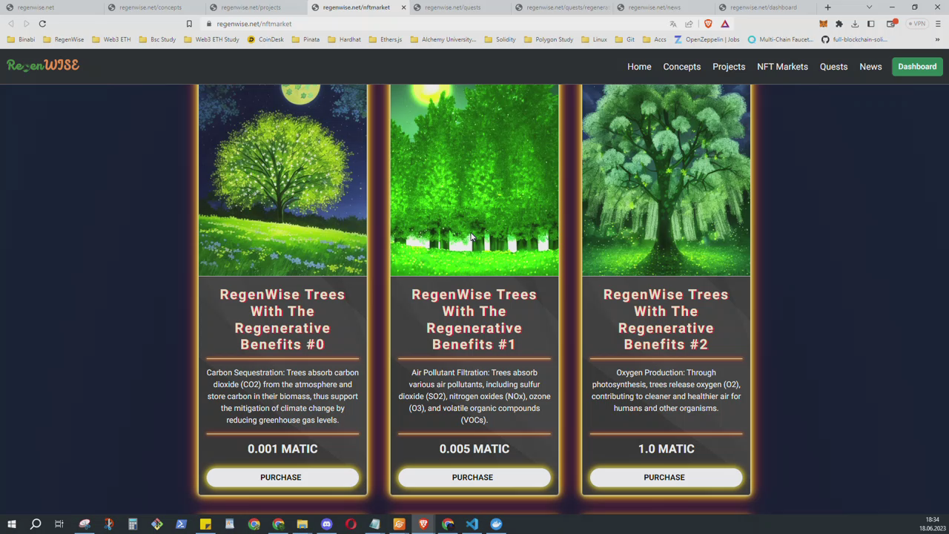
Task: Open the Polygon Study bookmark folder
Action: [549, 39]
